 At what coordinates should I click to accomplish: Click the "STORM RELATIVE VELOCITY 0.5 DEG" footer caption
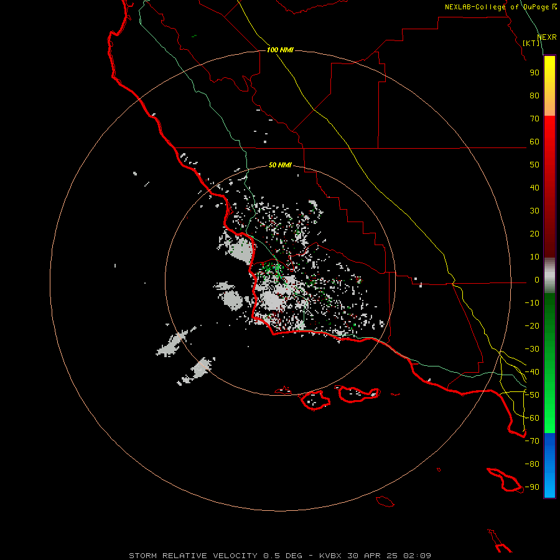tap(215, 556)
